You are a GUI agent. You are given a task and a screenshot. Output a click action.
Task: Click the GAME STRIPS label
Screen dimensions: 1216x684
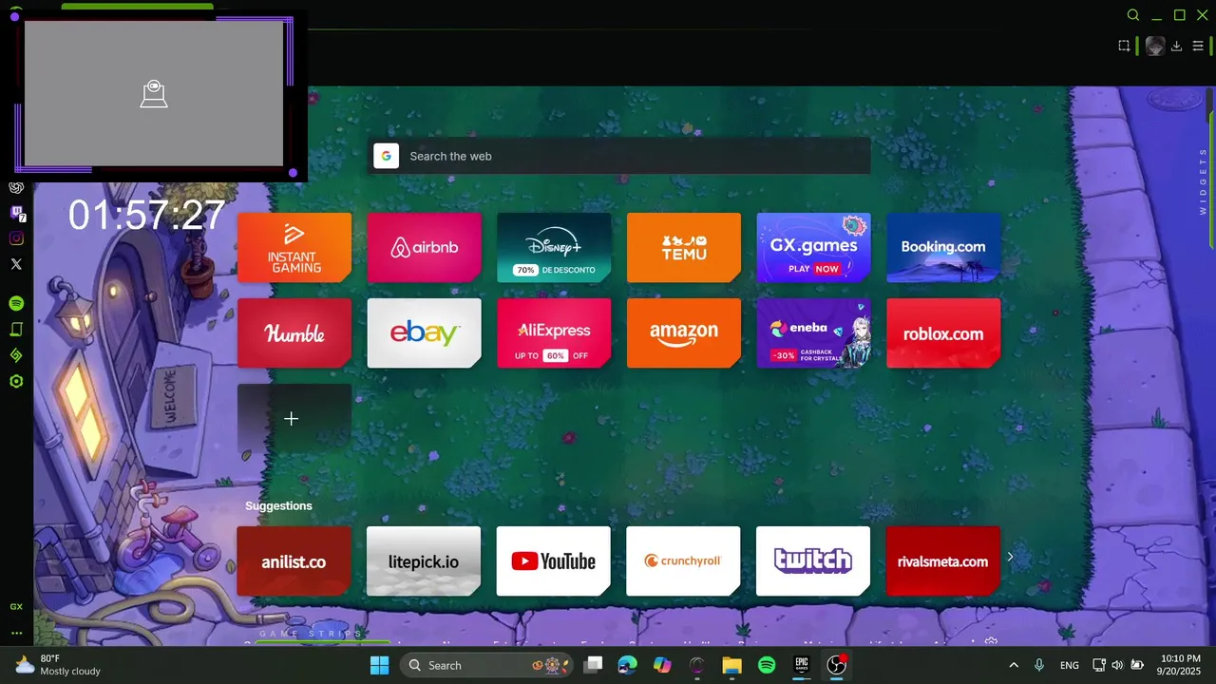pos(311,634)
